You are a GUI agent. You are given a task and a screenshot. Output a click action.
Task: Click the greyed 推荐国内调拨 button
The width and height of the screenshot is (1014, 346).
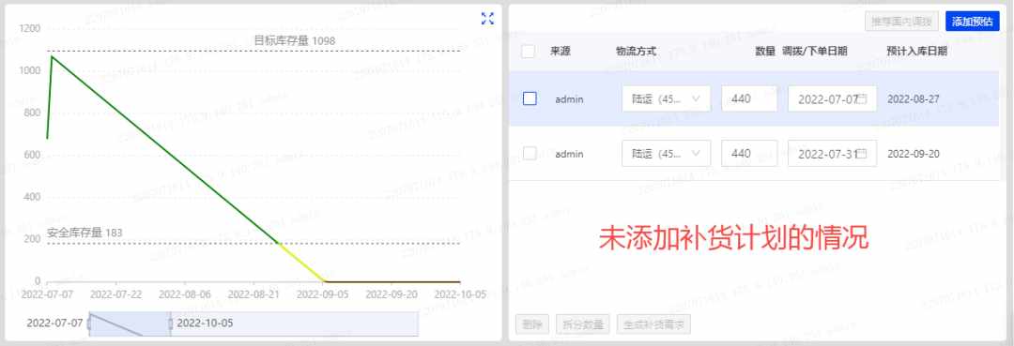pyautogui.click(x=901, y=22)
